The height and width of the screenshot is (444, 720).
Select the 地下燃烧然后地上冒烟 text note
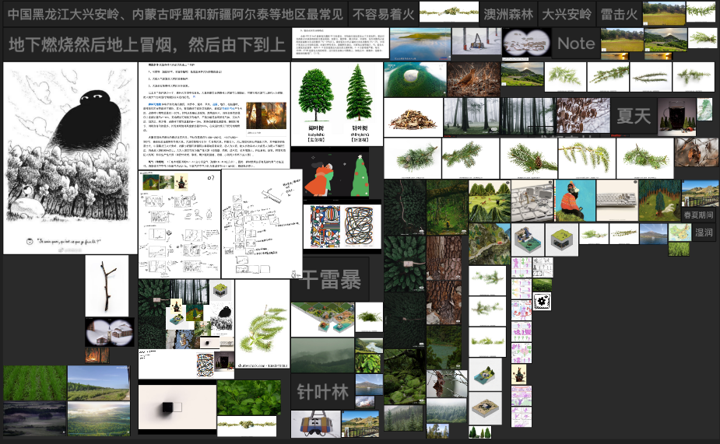tap(147, 44)
